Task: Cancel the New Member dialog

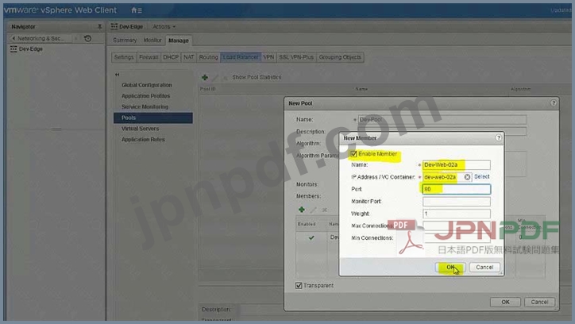Action: pos(484,267)
